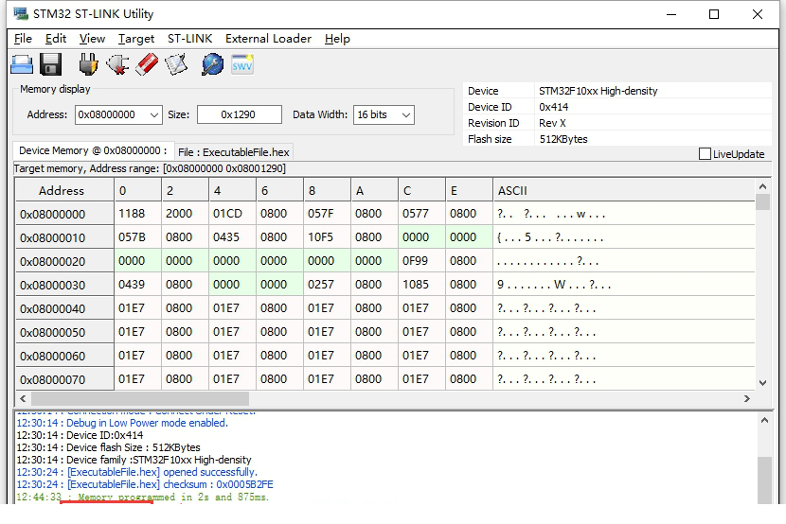
Task: Click the cell with value 0577
Action: pyautogui.click(x=422, y=214)
